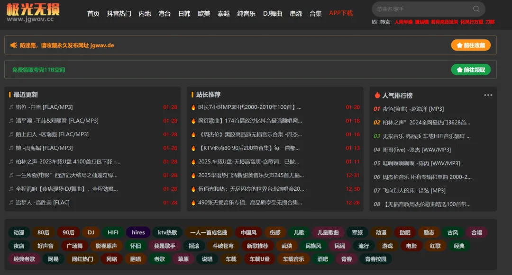The height and width of the screenshot is (275, 512).
Task: Open ranking 07 飞向别人的床 -错弦
Action: click(x=414, y=191)
